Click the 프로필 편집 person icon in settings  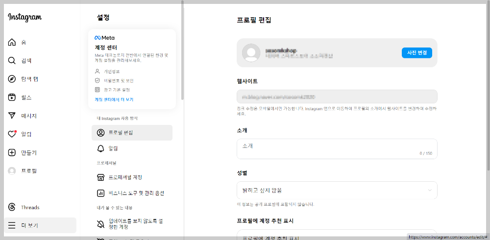pyautogui.click(x=100, y=133)
